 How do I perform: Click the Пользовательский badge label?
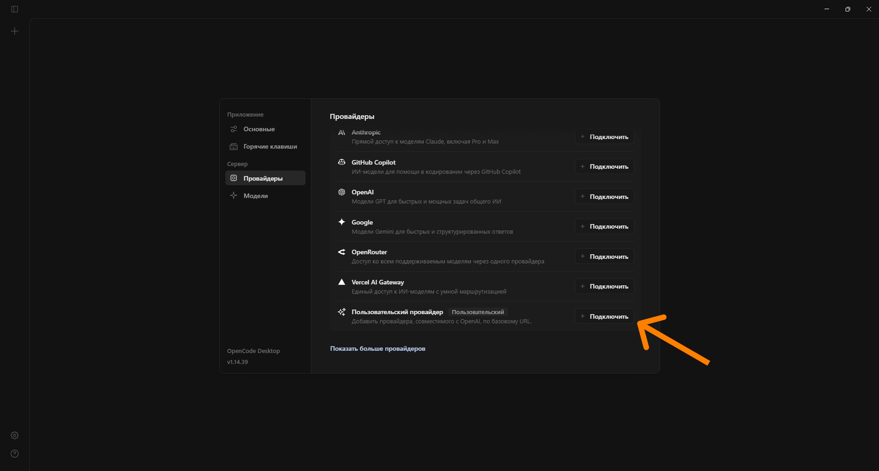[478, 312]
